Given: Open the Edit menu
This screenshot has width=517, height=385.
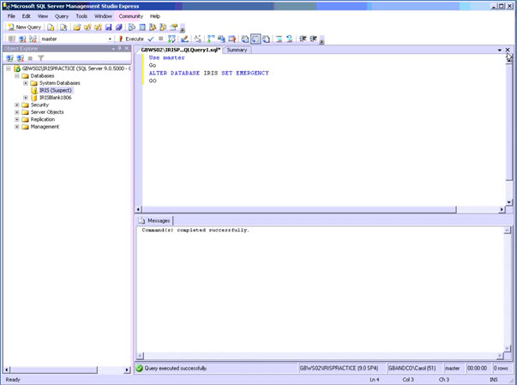Looking at the screenshot, I should 27,16.
